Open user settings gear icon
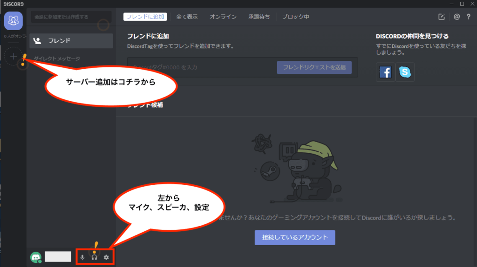Screen dimensions: 477x267 pyautogui.click(x=106, y=257)
